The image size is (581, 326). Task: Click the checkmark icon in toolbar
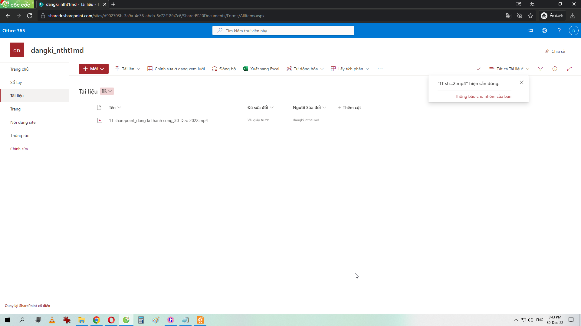point(478,69)
